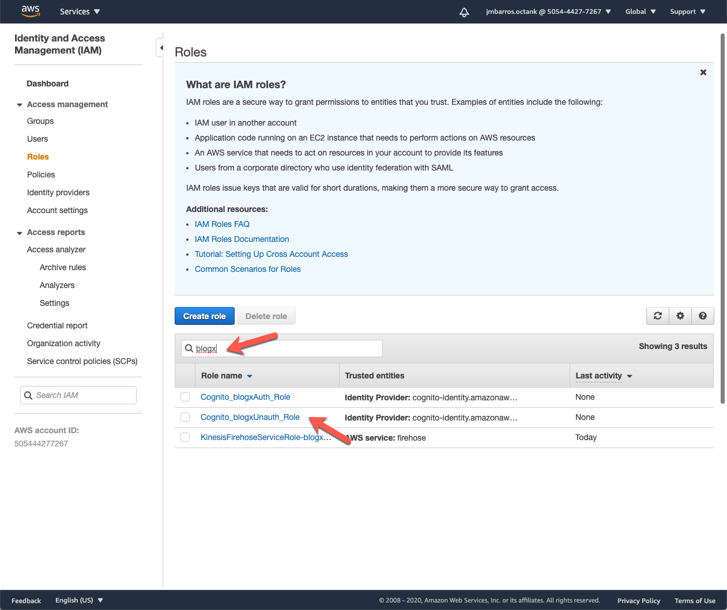The height and width of the screenshot is (610, 727).
Task: Open the Cognito_blogxAuth_Role role link
Action: (x=245, y=397)
